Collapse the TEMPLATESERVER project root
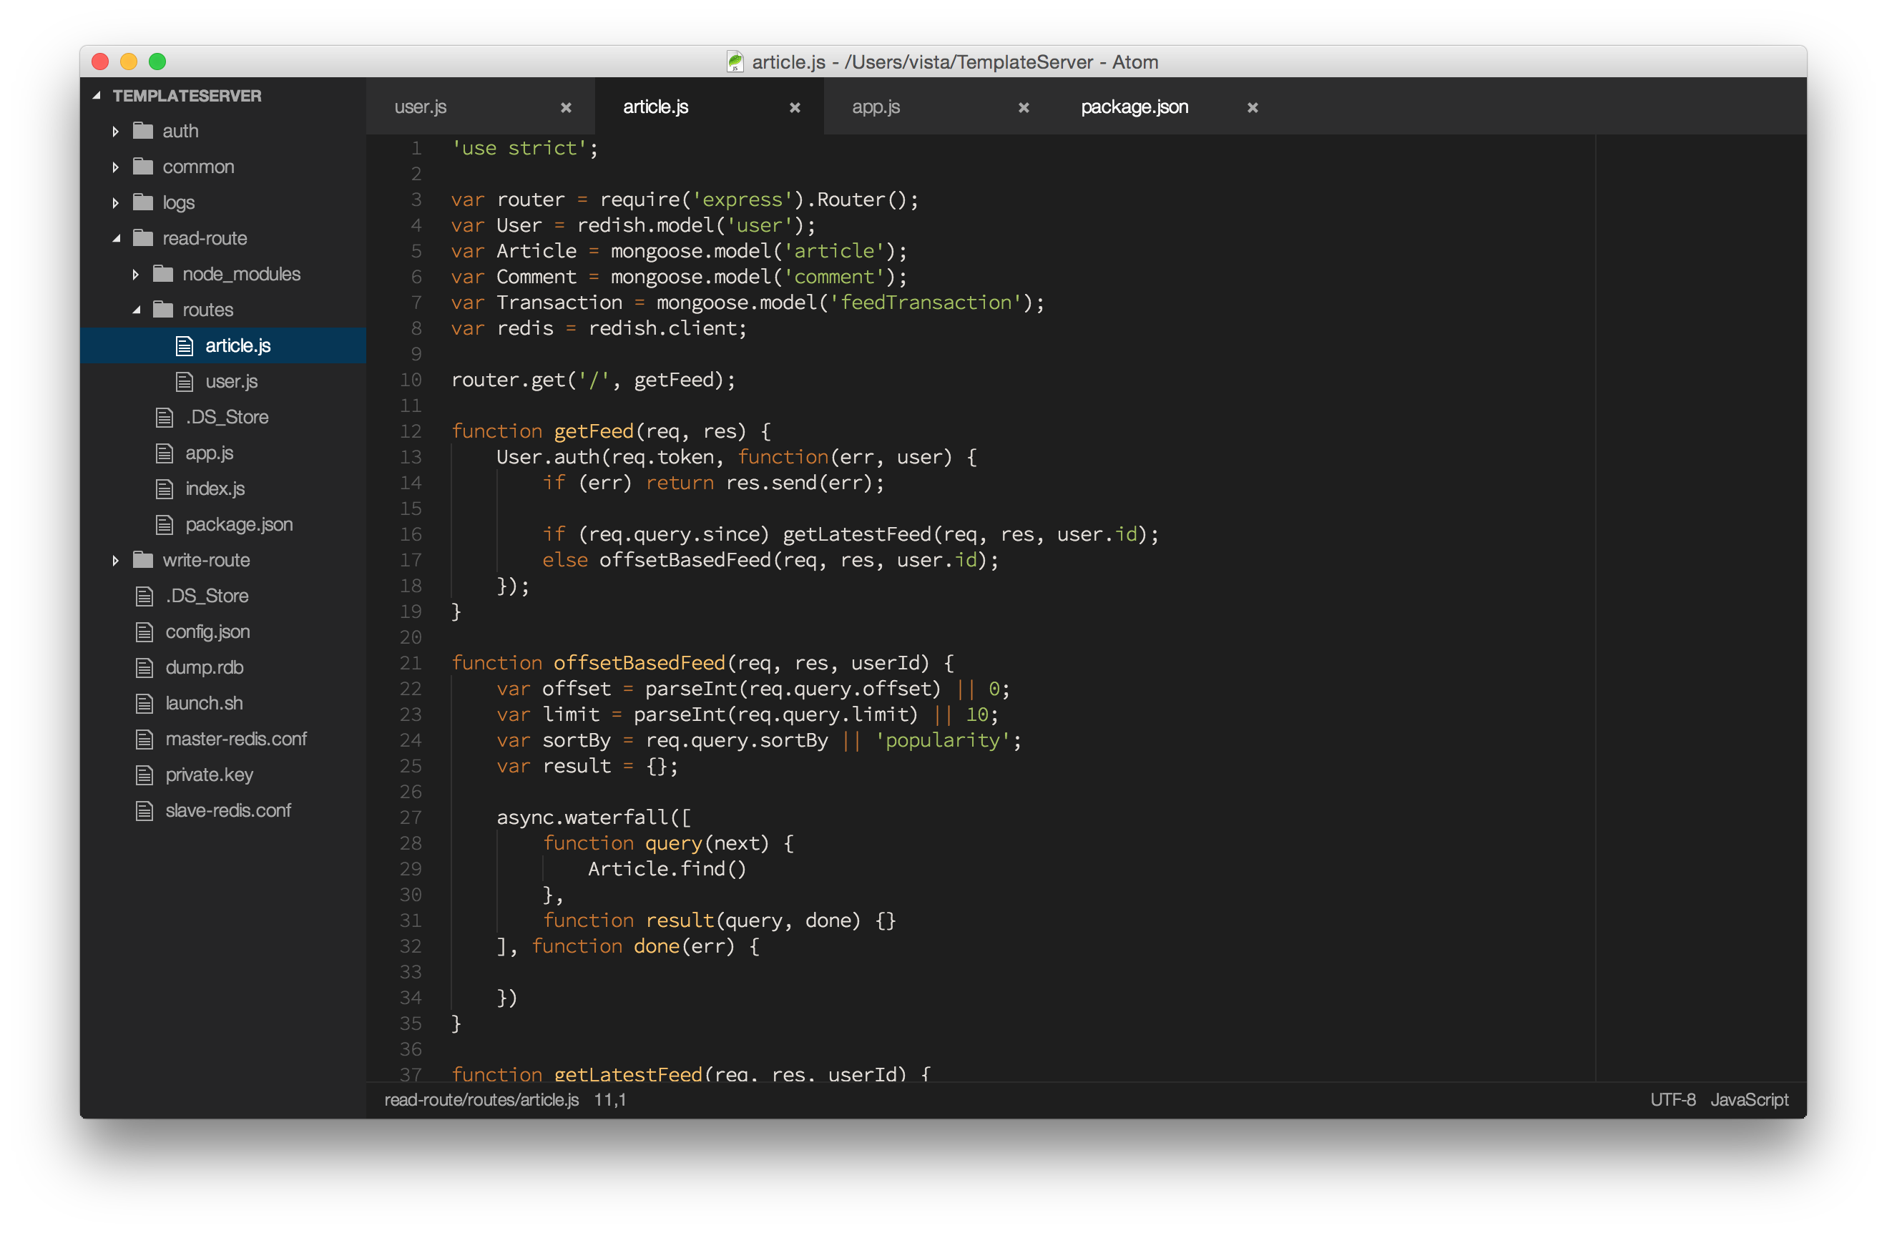This screenshot has width=1887, height=1233. pos(97,96)
